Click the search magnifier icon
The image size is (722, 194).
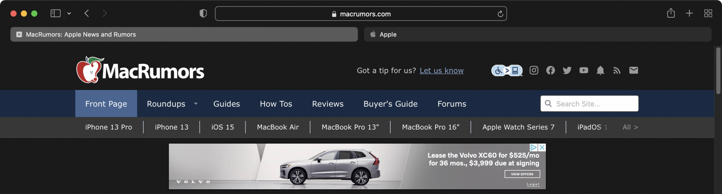coord(548,104)
